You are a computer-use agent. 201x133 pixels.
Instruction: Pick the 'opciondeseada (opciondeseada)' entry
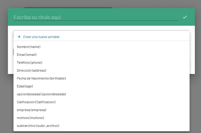click(41, 94)
